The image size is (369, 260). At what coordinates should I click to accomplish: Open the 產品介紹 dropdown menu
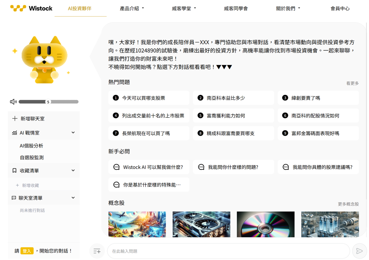[132, 8]
